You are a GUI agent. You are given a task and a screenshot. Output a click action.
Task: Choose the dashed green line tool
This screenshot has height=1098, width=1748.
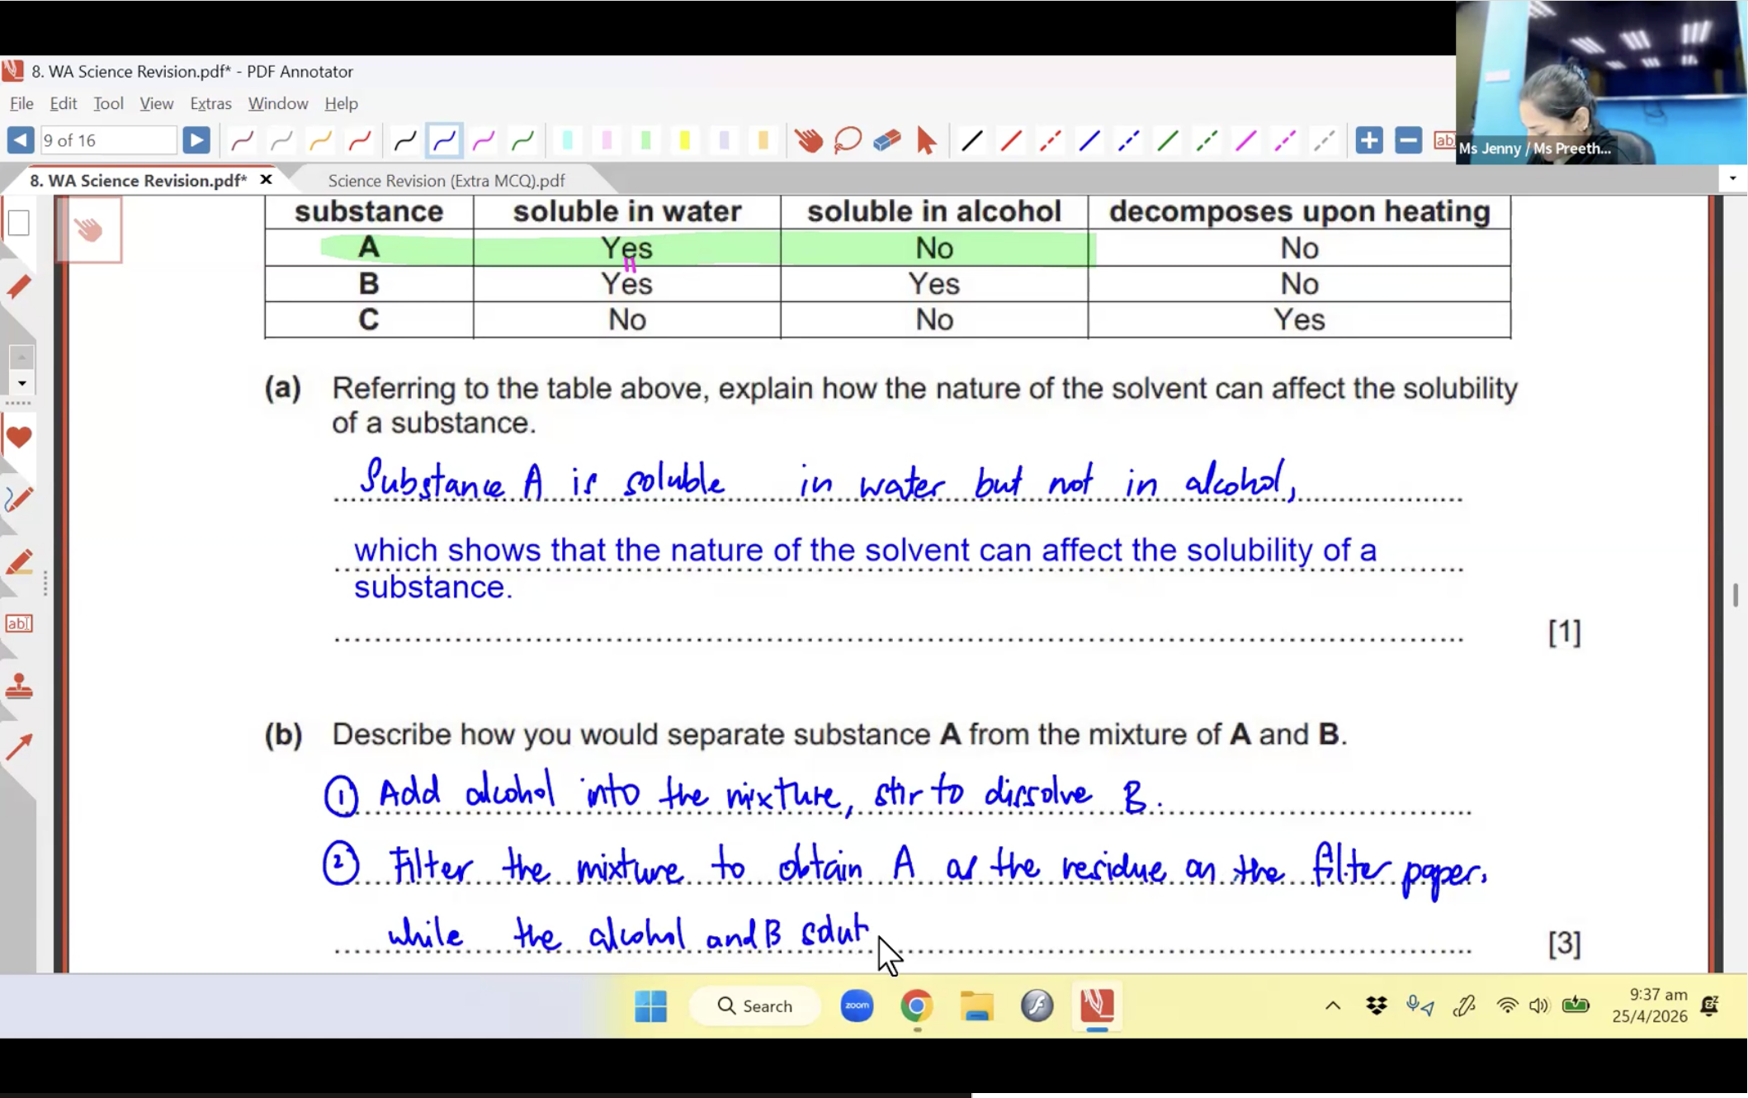tap(1207, 141)
